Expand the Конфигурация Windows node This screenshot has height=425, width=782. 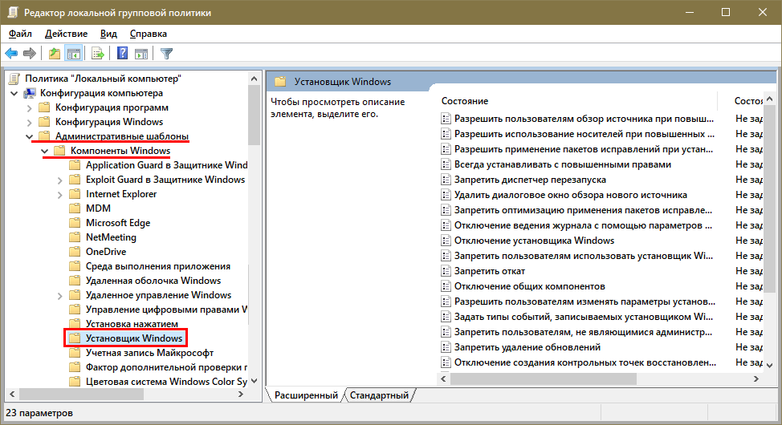(30, 122)
